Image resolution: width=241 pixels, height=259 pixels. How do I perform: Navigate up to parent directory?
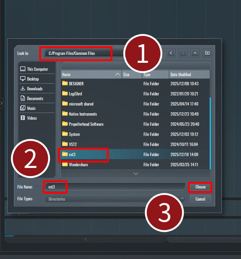[x=195, y=53]
